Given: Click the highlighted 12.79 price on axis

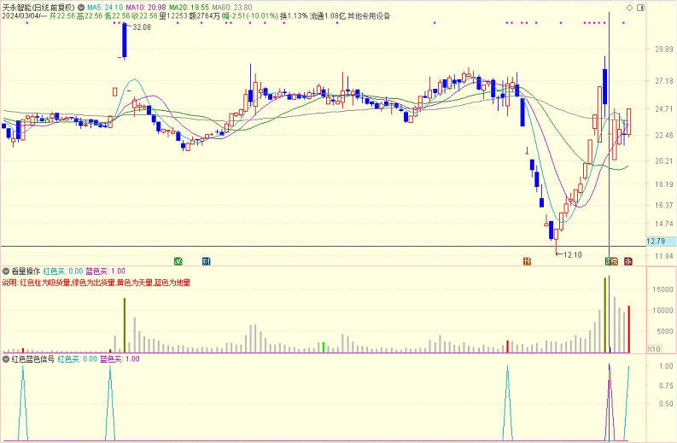Looking at the screenshot, I should [661, 242].
